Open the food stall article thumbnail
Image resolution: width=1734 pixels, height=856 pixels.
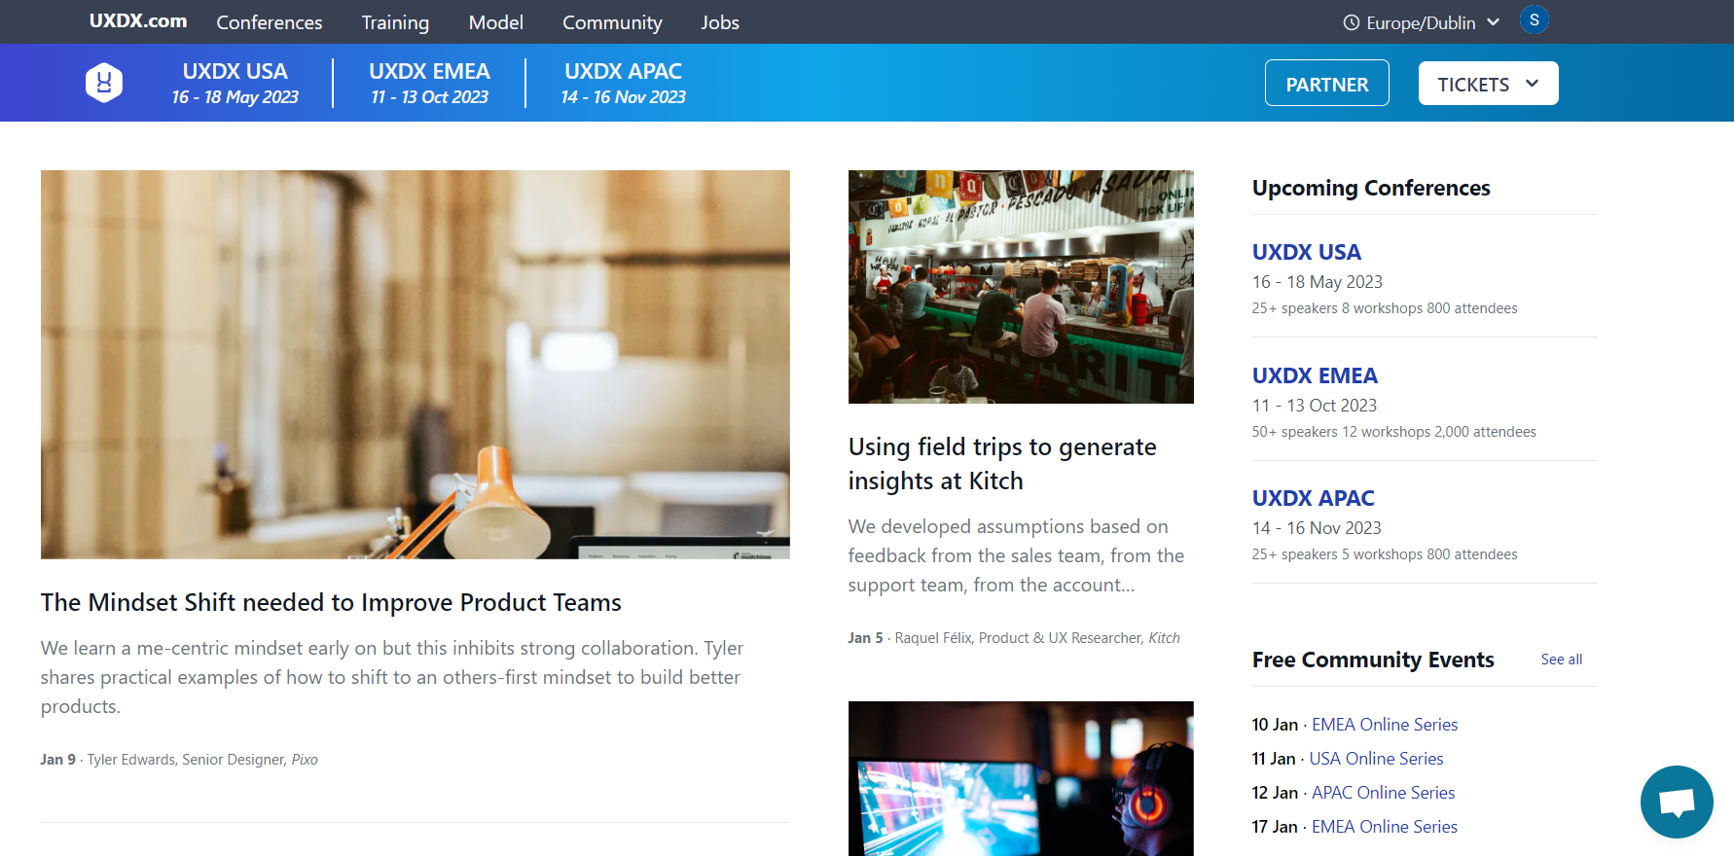click(1021, 287)
